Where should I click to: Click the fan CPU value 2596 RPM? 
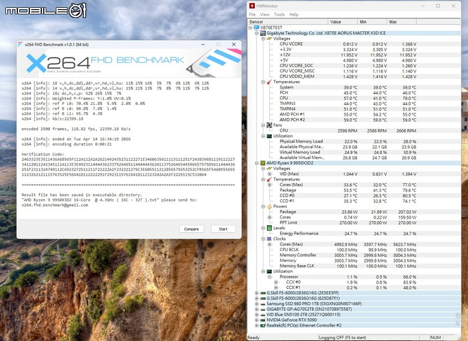click(x=347, y=131)
